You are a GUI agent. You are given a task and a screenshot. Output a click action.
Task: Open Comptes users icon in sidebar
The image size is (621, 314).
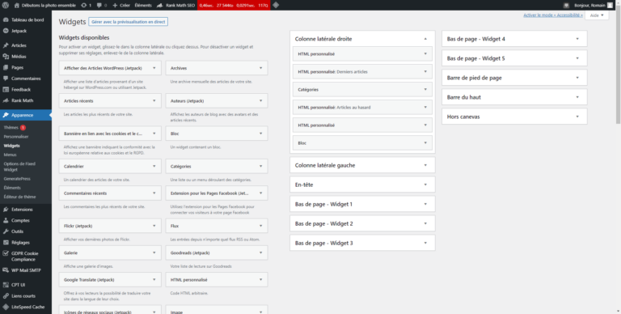pyautogui.click(x=6, y=220)
